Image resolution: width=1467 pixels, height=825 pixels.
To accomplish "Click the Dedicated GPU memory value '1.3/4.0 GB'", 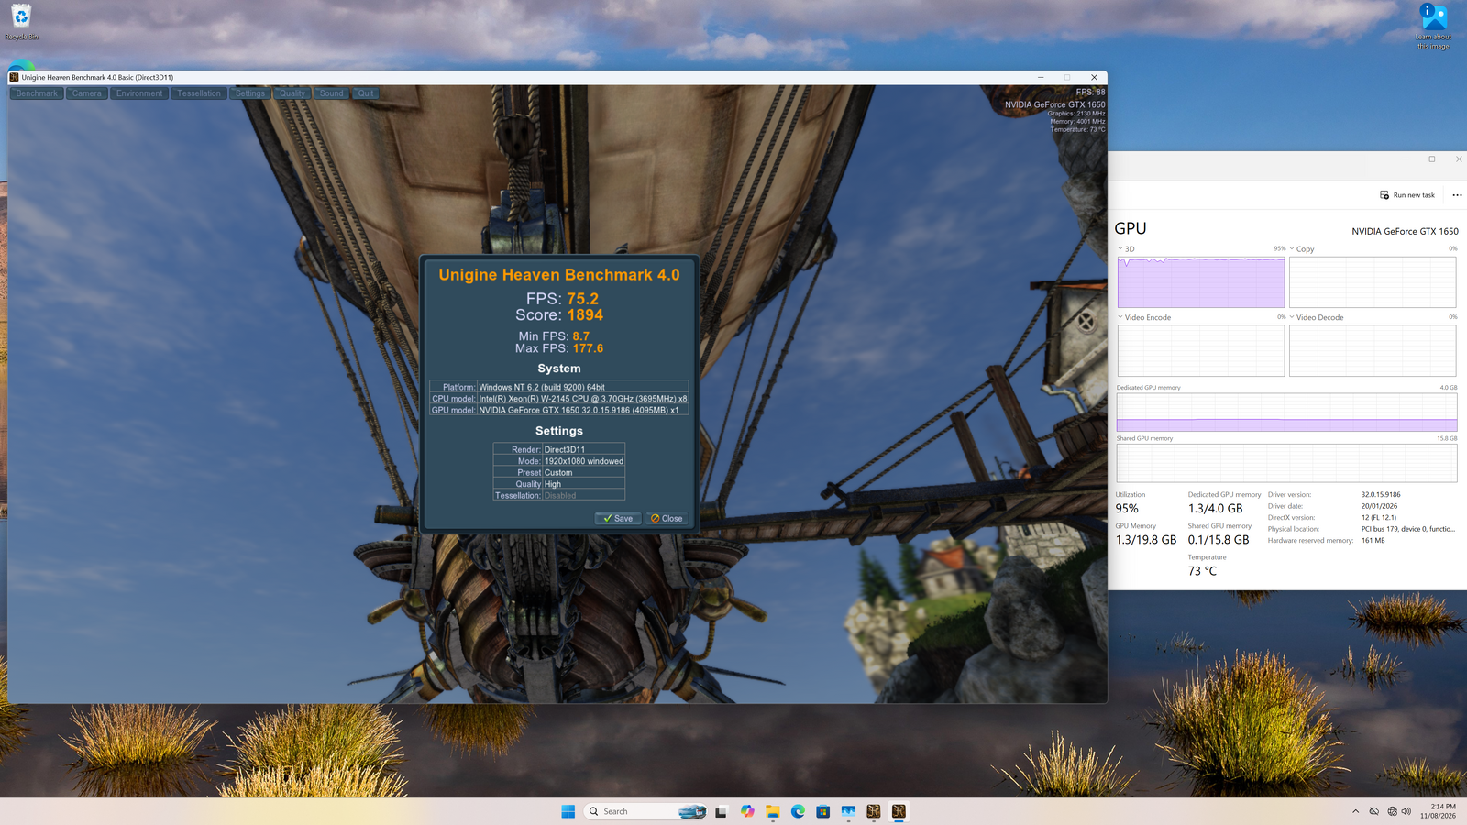I will [1216, 509].
